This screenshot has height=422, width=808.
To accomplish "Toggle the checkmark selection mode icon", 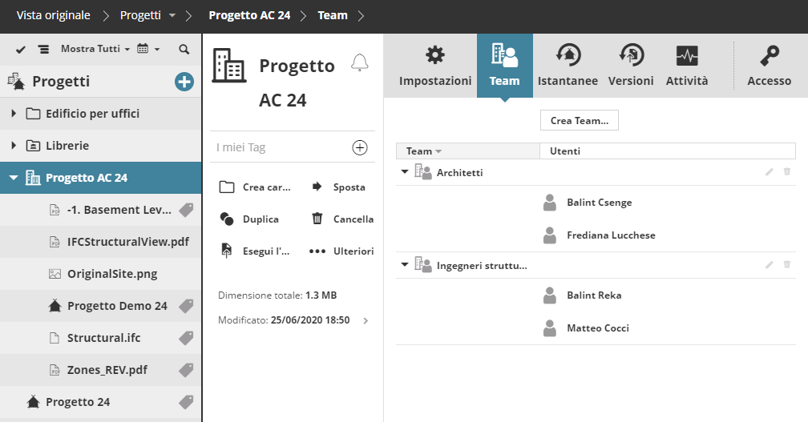I will [21, 50].
